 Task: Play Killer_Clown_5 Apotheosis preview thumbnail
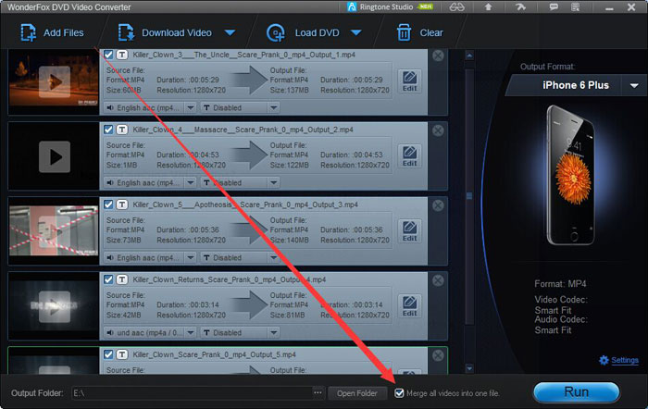54,231
